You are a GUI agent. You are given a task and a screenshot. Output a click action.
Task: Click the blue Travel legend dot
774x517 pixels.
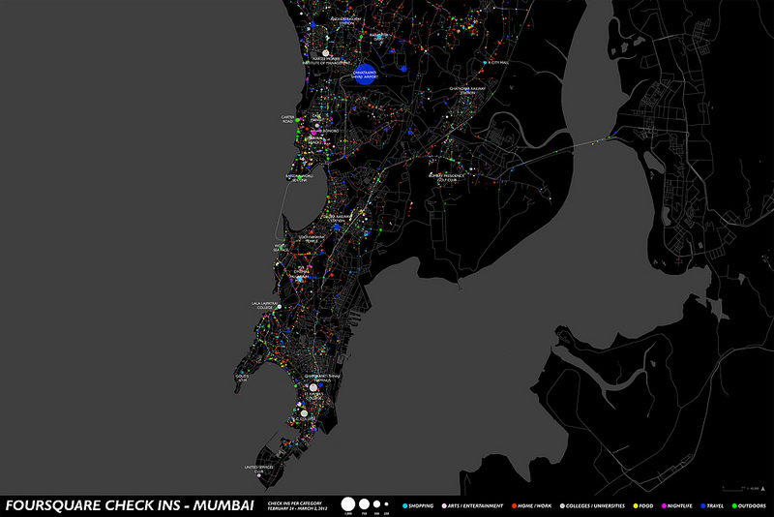[x=703, y=505]
